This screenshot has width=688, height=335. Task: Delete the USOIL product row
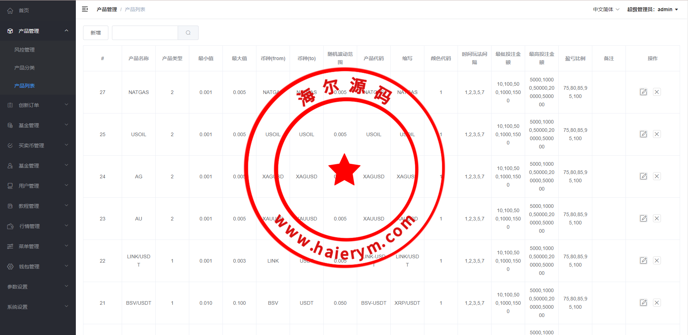pos(657,134)
